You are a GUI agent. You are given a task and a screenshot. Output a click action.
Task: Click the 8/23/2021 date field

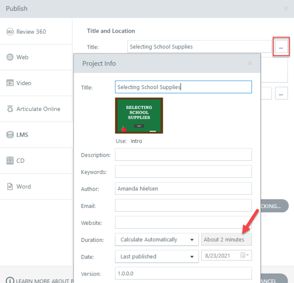[227, 255]
